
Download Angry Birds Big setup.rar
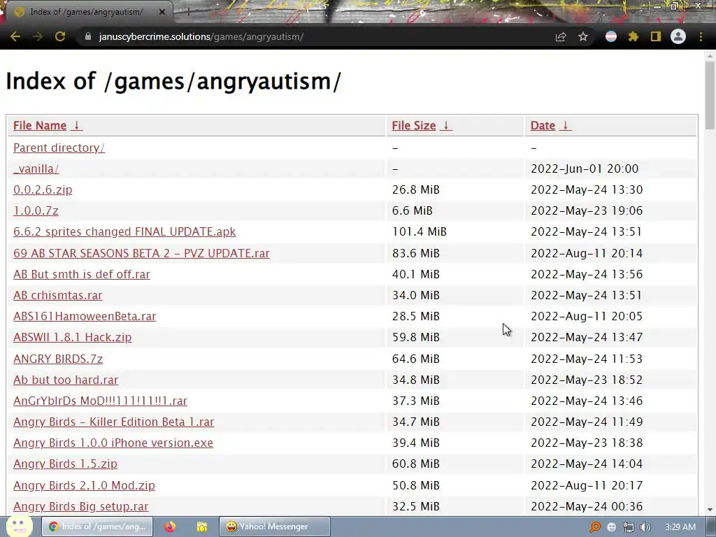pyautogui.click(x=81, y=506)
